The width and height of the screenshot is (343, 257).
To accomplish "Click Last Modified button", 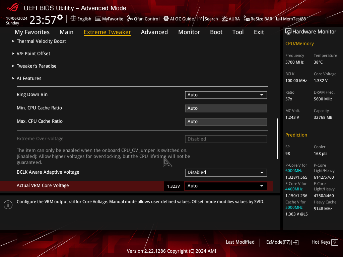I will pos(240,242).
